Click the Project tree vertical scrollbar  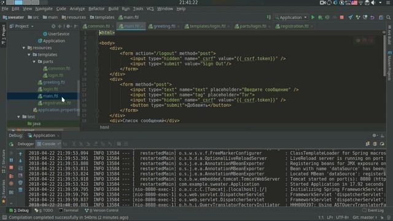pos(79,98)
